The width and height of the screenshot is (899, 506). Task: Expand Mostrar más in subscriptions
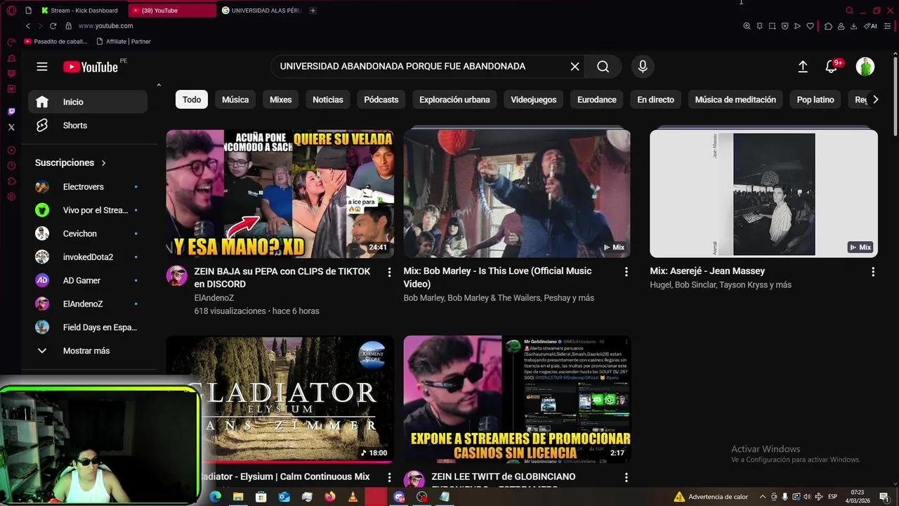click(x=88, y=351)
